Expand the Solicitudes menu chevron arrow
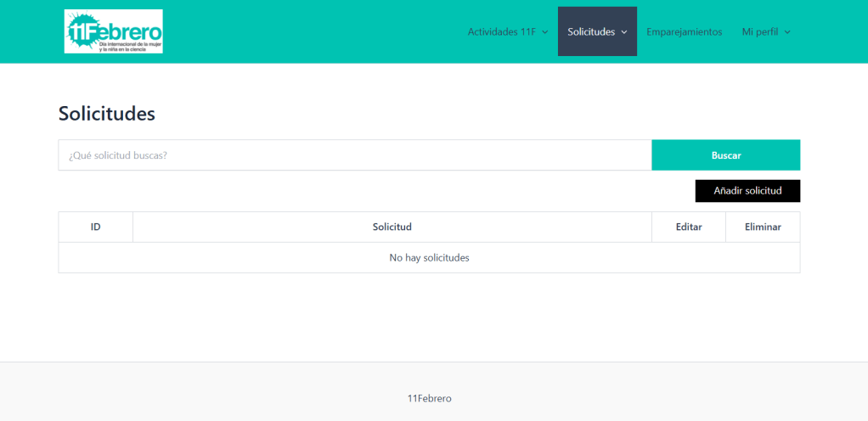 coord(624,32)
